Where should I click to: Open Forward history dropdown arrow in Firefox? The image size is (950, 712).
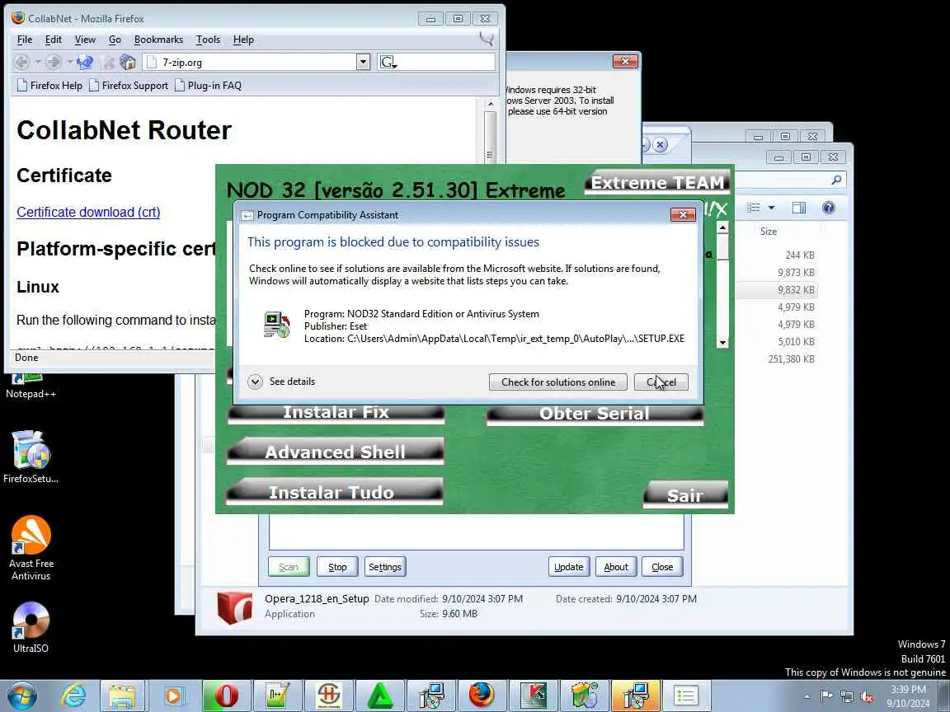pyautogui.click(x=69, y=62)
